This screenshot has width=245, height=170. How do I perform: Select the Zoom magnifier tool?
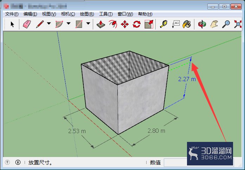pos(226,24)
